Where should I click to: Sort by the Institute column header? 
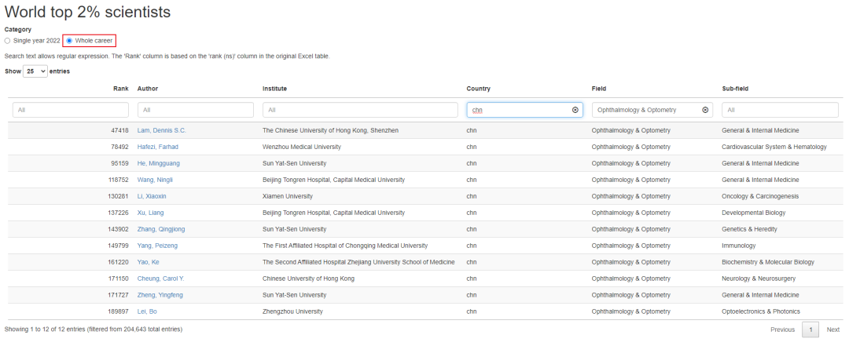pos(274,89)
